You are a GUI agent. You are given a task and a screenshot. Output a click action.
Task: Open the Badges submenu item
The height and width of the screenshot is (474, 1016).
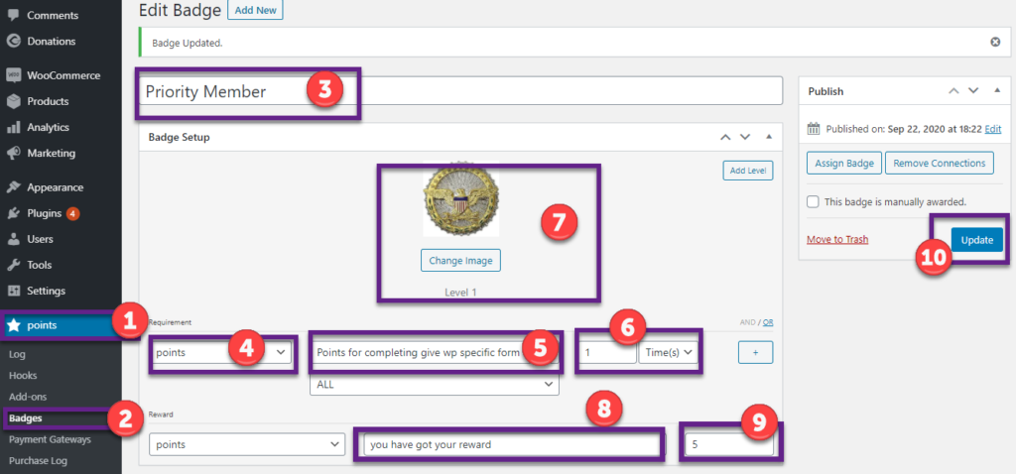pos(25,417)
